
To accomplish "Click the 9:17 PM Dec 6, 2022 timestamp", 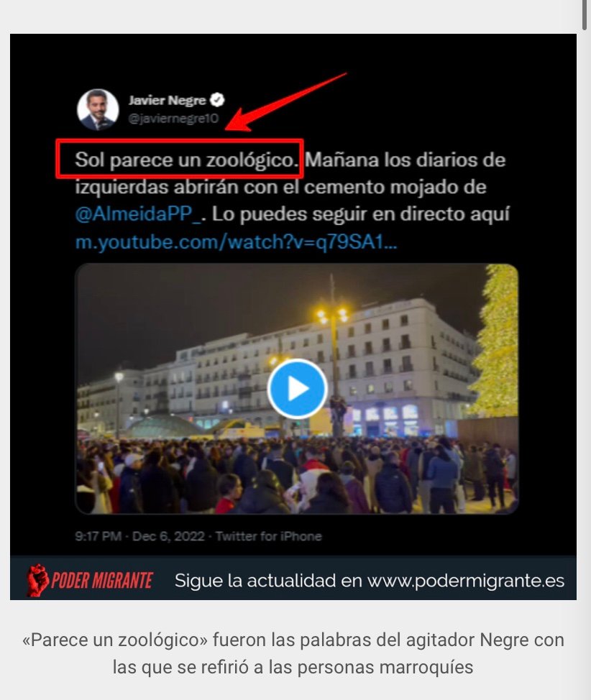I will [x=139, y=535].
